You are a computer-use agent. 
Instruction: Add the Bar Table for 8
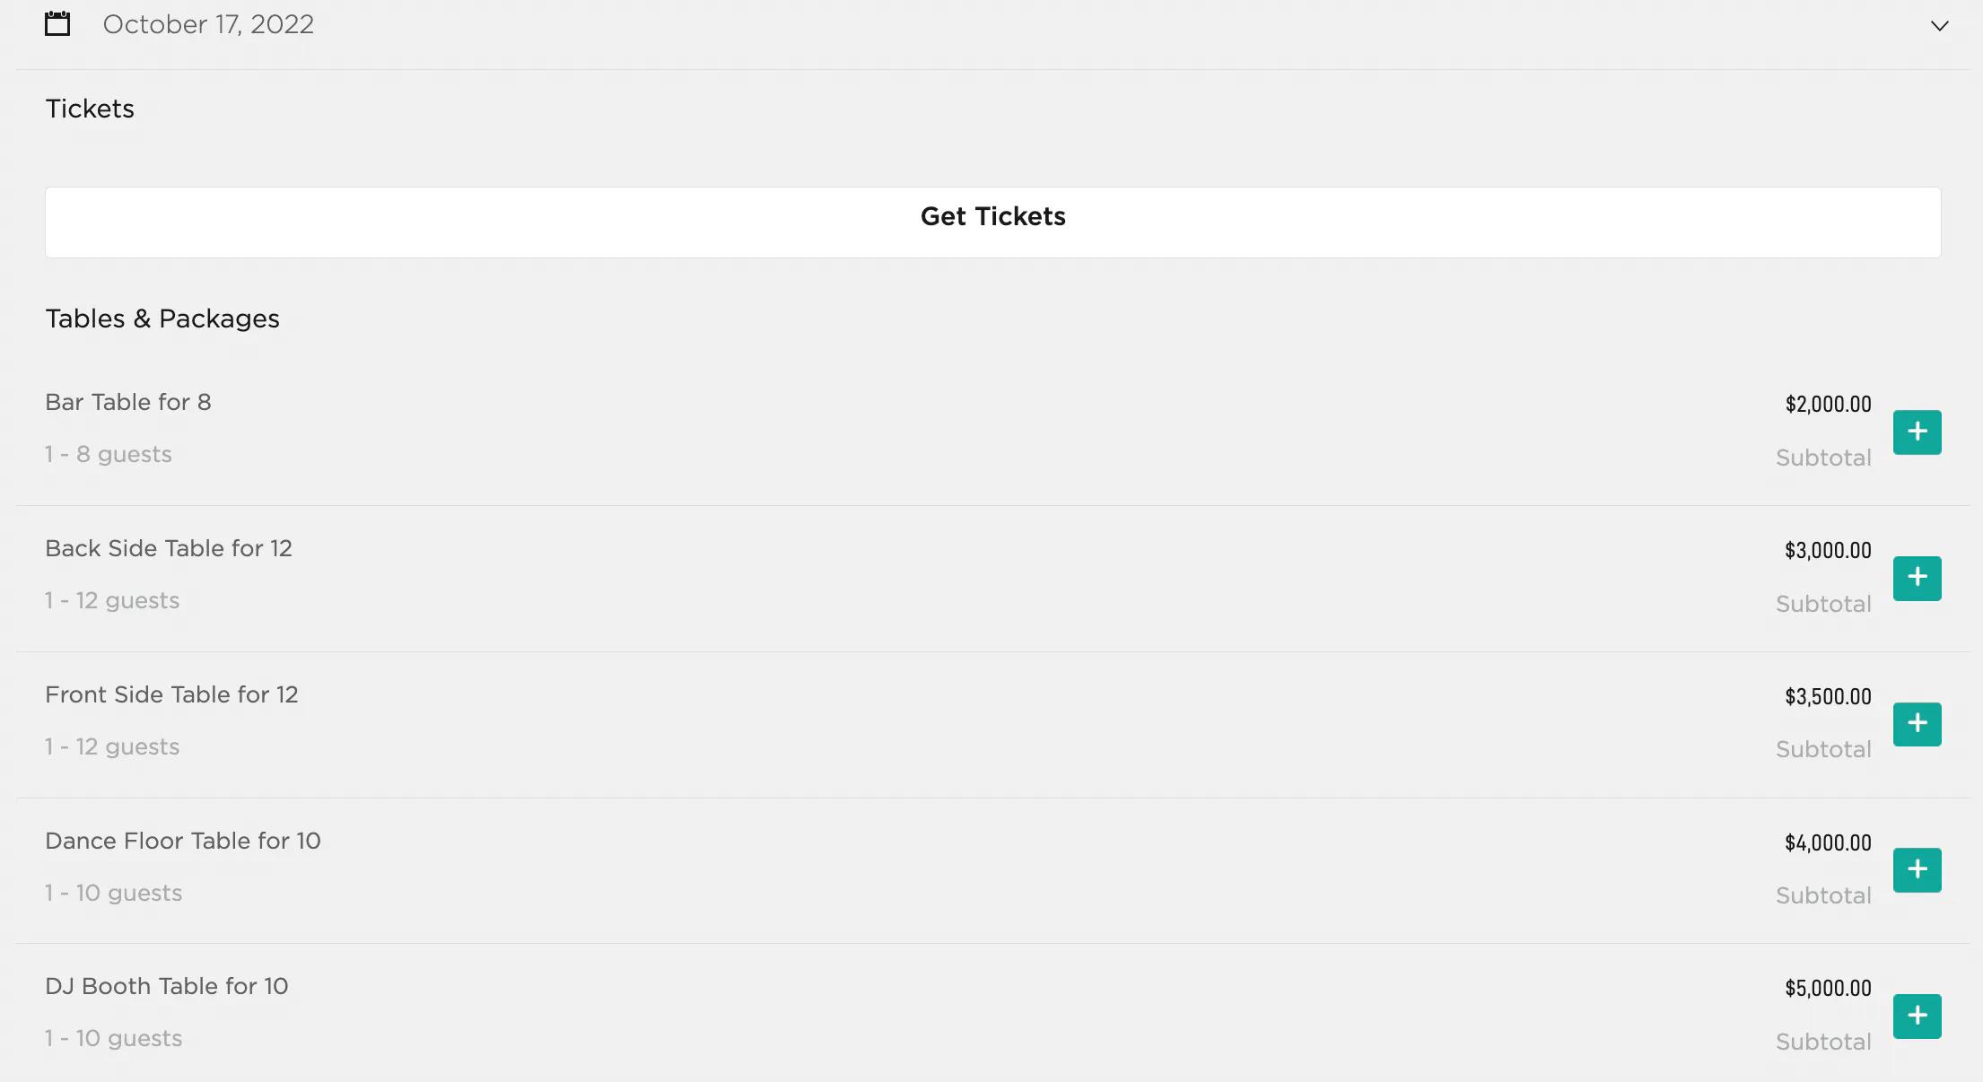(x=1917, y=432)
